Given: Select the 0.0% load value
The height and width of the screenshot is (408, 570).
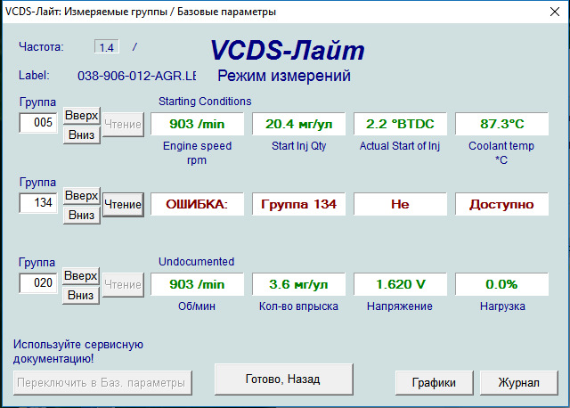Looking at the screenshot, I should click(501, 284).
